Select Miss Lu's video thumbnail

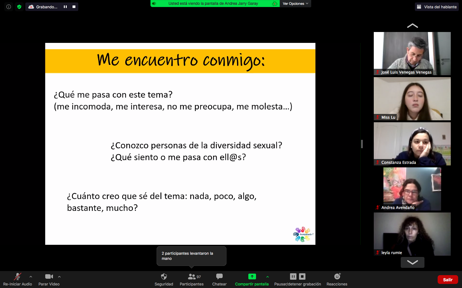click(x=412, y=99)
